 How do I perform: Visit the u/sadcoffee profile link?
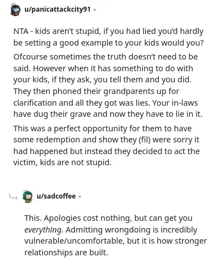point(56,196)
